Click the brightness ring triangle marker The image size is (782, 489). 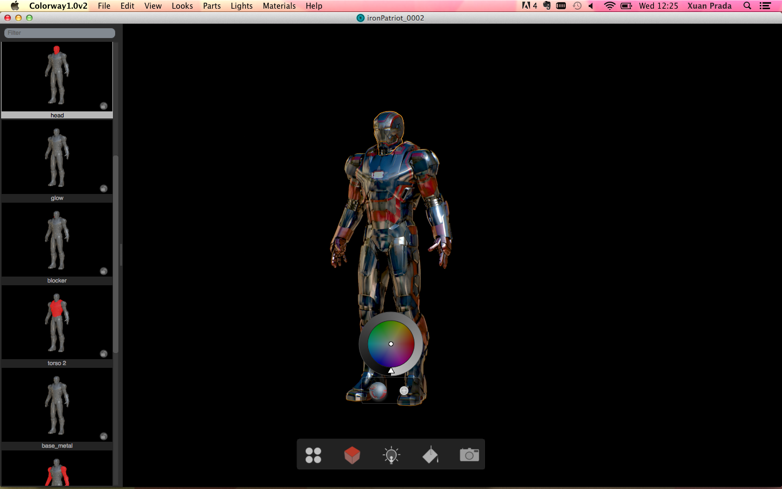coord(391,371)
